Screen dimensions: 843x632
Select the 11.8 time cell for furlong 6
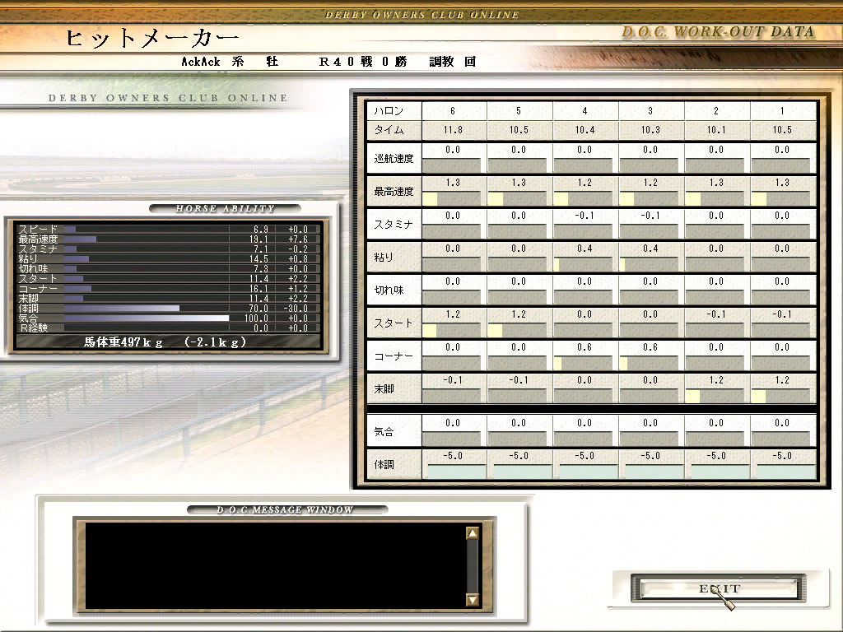tap(453, 130)
